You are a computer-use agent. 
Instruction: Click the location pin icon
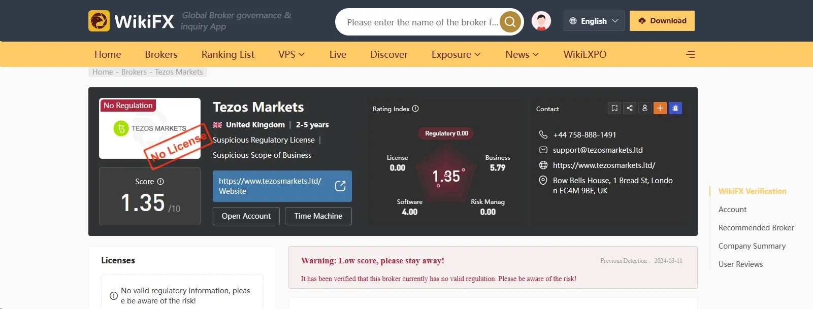[x=543, y=180]
